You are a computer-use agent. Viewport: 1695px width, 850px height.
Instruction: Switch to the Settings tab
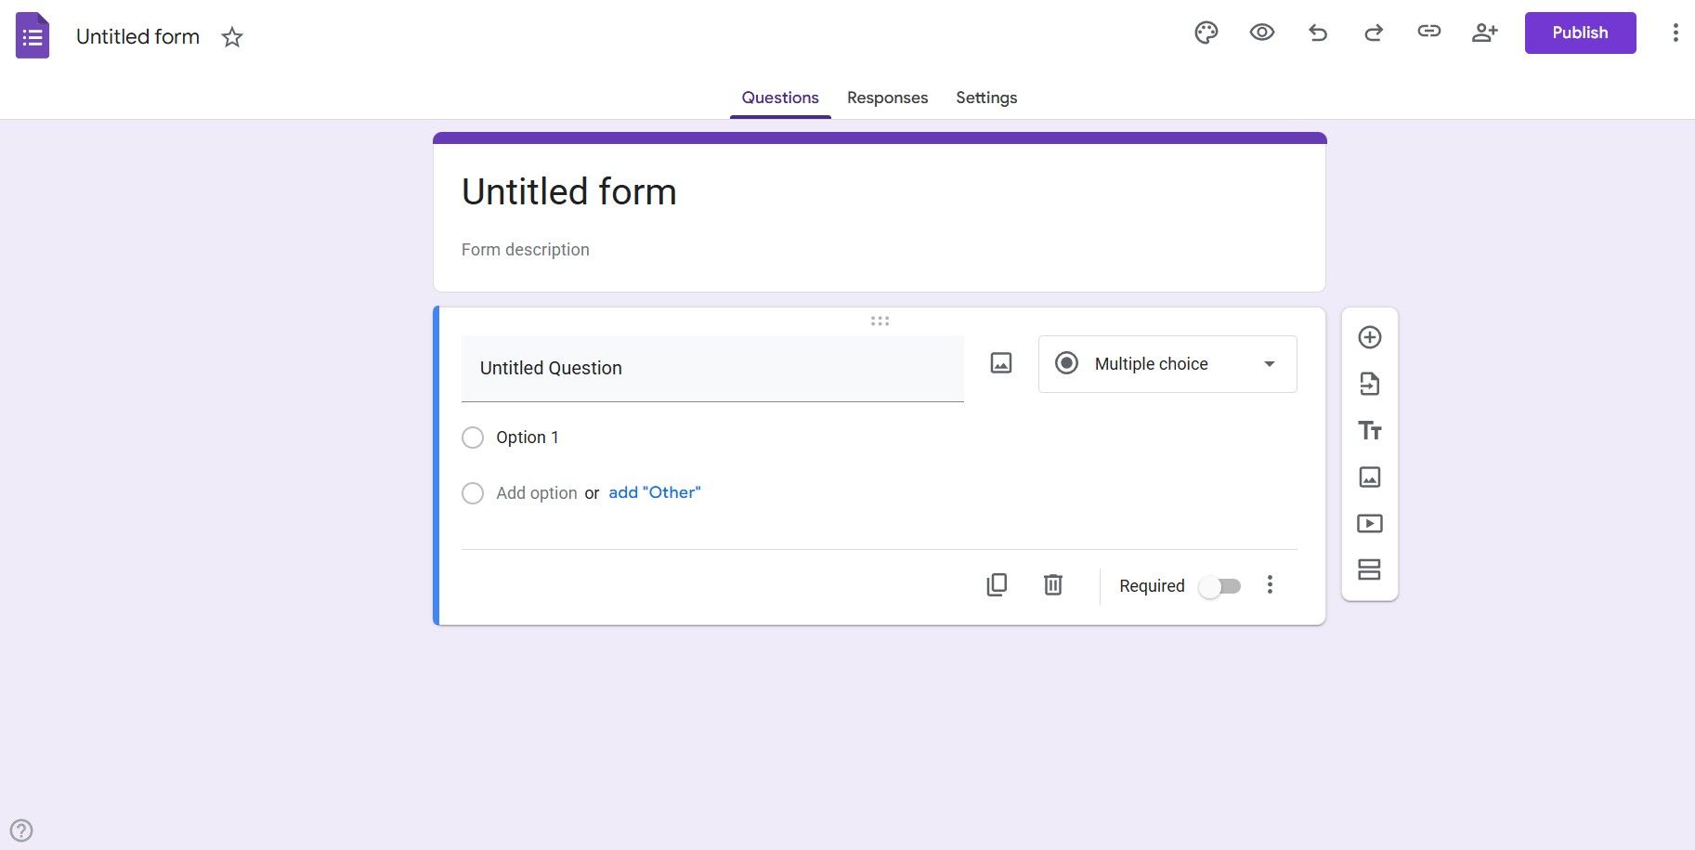point(985,98)
